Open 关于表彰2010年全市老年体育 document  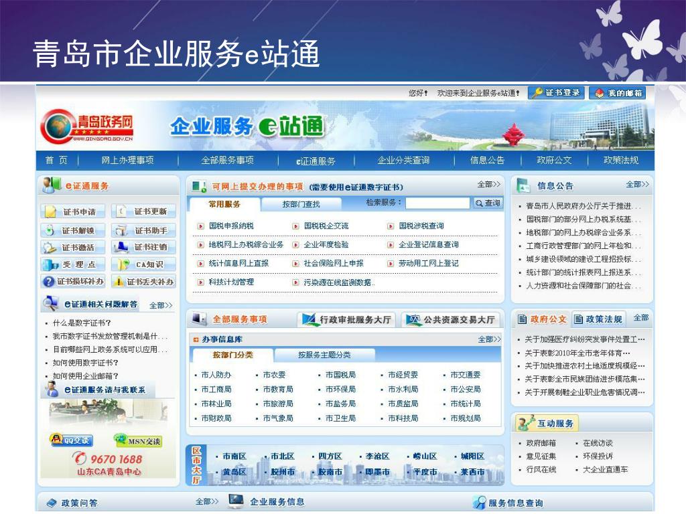point(577,352)
